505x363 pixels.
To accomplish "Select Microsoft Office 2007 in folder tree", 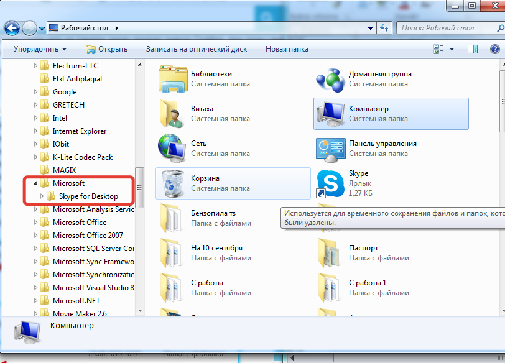I will click(88, 236).
